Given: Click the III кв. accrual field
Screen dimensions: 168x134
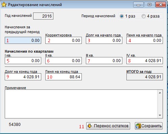Looking at the screenshot, I should 104,61.
